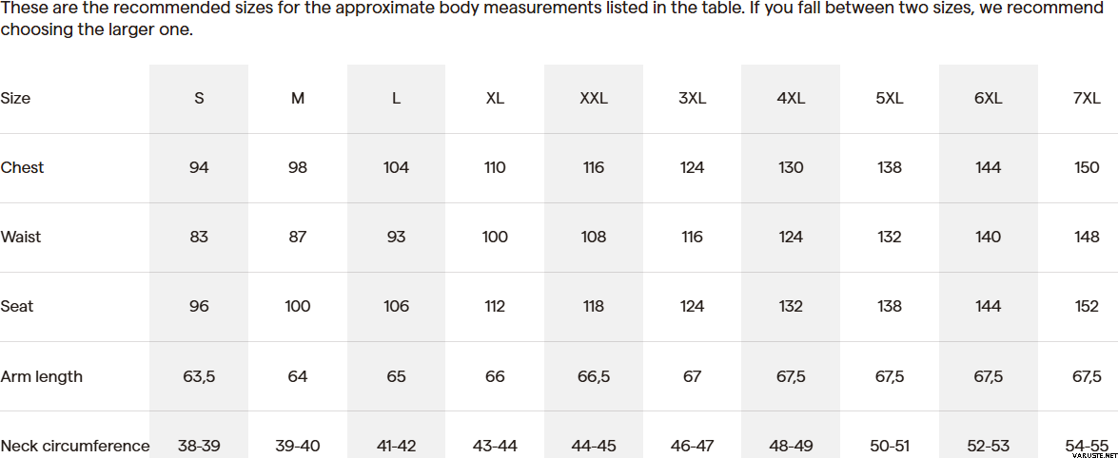Image resolution: width=1118 pixels, height=458 pixels.
Task: Click the Chest row label
Action: (x=22, y=167)
